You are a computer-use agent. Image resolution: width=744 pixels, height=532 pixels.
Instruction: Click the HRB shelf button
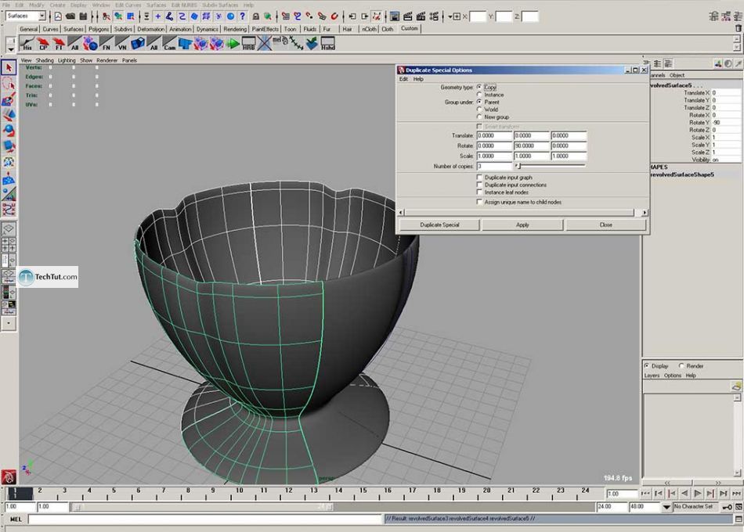tap(248, 44)
